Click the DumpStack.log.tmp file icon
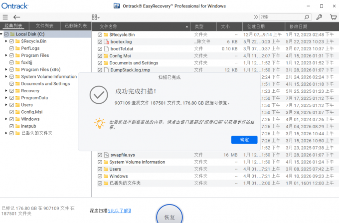Image resolution: width=339 pixels, height=223 pixels. tap(106, 70)
